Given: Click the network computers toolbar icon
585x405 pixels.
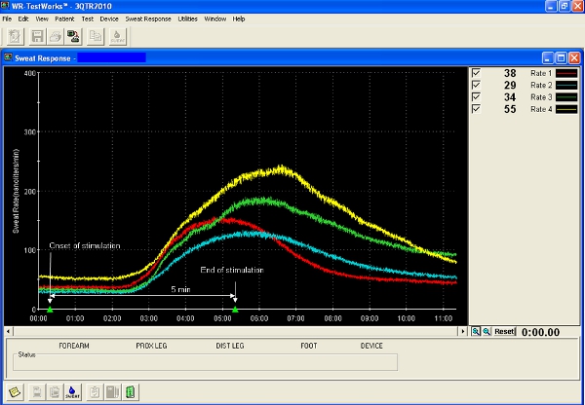Looking at the screenshot, I should coord(73,36).
